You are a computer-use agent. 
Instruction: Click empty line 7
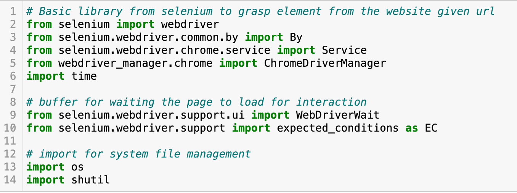point(267,89)
